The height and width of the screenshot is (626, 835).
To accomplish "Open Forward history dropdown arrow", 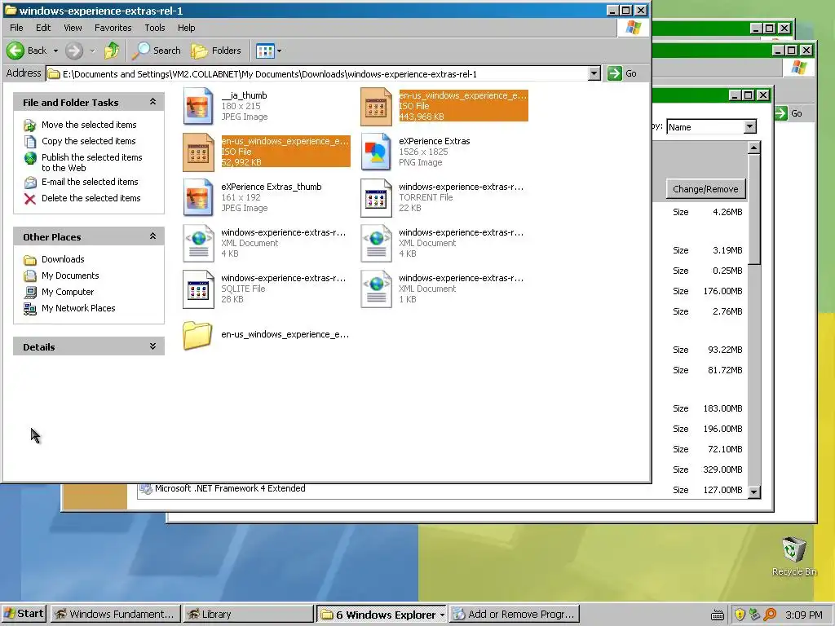I will click(92, 51).
